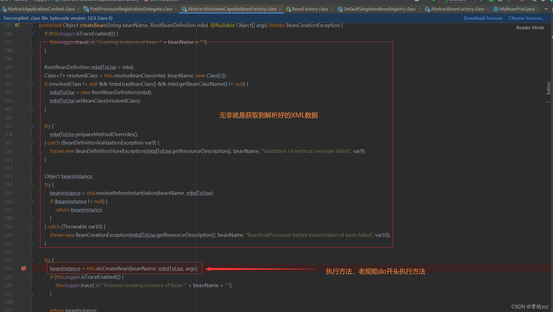The image size is (553, 312).
Task: Collapse the try block fold at line 314
Action: coord(31,185)
